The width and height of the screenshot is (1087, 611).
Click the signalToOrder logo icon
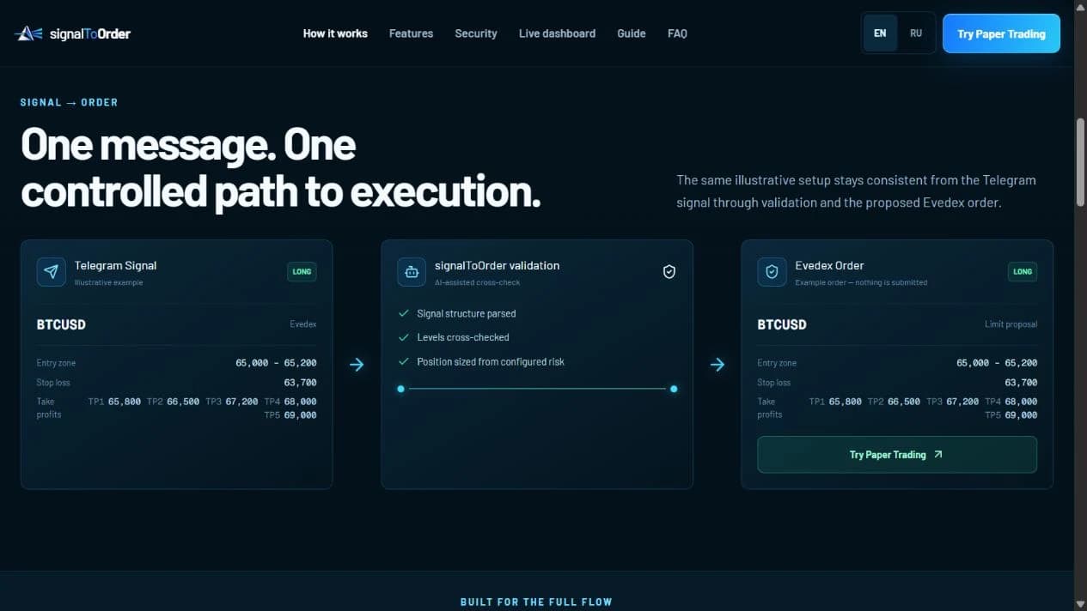(28, 33)
